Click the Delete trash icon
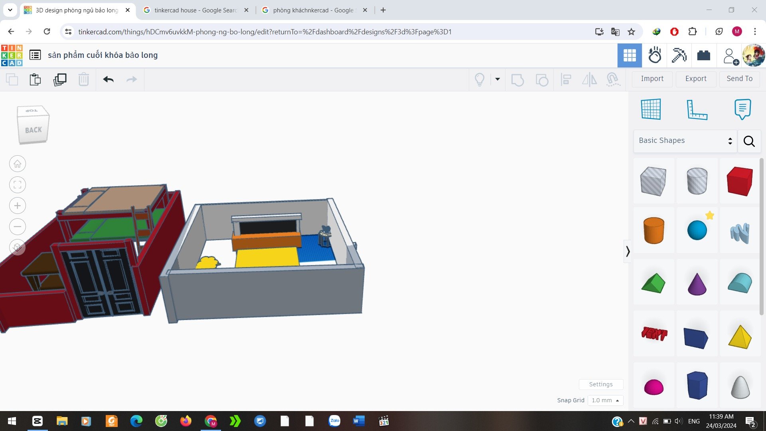This screenshot has width=766, height=431. (83, 79)
